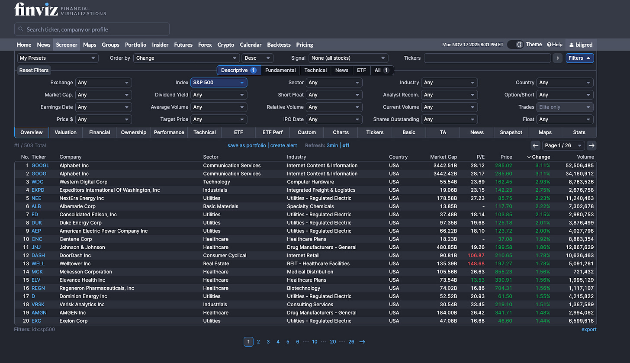This screenshot has width=630, height=363.
Task: Turn refresh off
Action: click(x=346, y=145)
